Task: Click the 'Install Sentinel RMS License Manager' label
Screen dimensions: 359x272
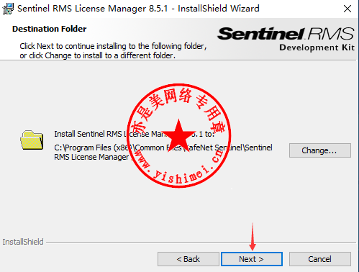Action: (x=135, y=134)
